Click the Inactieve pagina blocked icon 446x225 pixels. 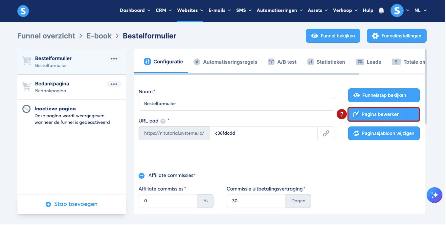coord(26,109)
